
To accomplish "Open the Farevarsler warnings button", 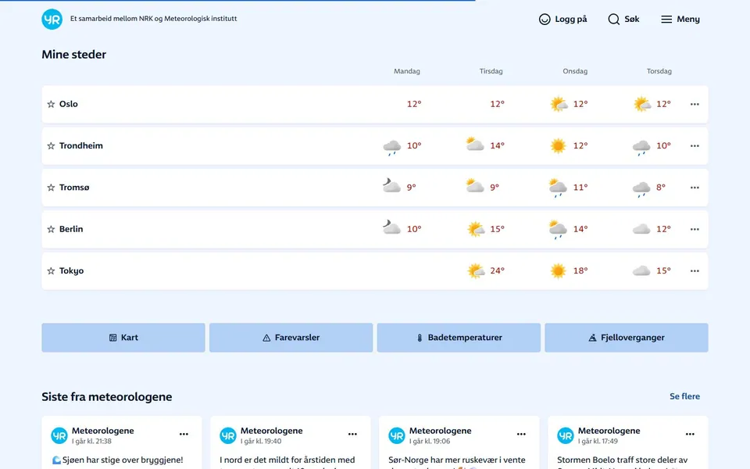I will pyautogui.click(x=291, y=338).
